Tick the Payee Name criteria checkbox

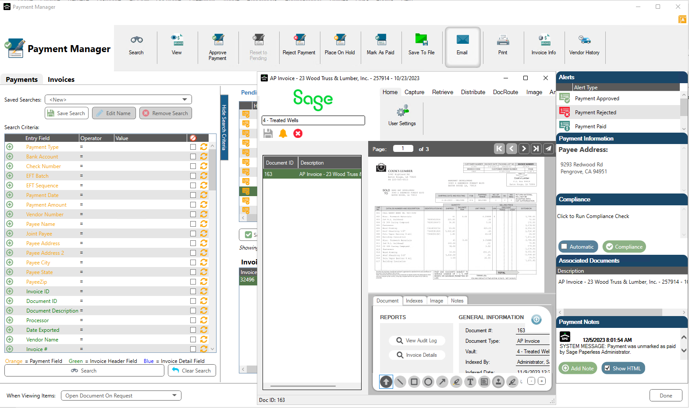[193, 224]
